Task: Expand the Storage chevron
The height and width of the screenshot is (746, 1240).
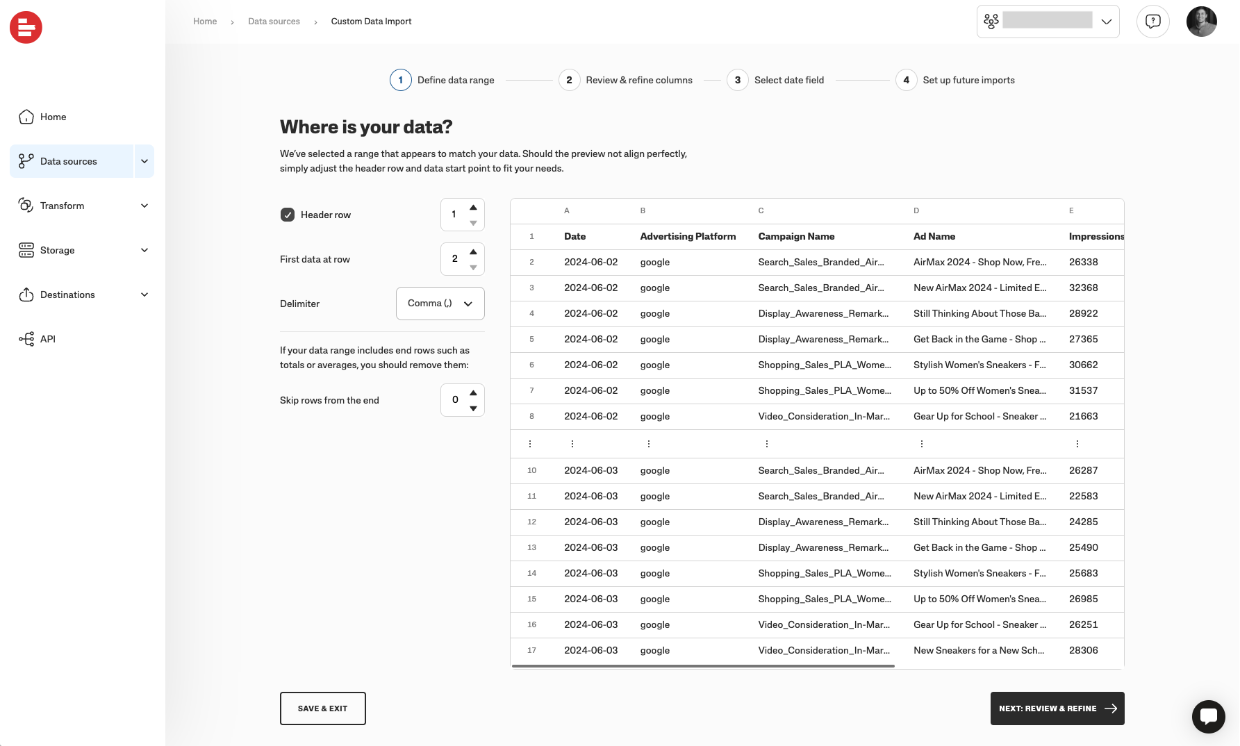Action: point(144,250)
